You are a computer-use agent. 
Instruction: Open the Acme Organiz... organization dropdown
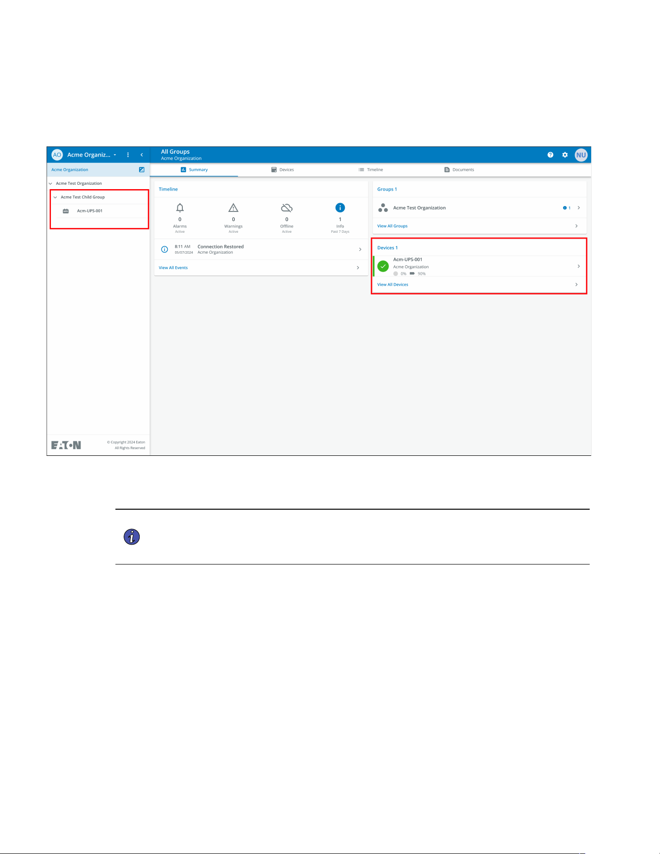click(92, 155)
